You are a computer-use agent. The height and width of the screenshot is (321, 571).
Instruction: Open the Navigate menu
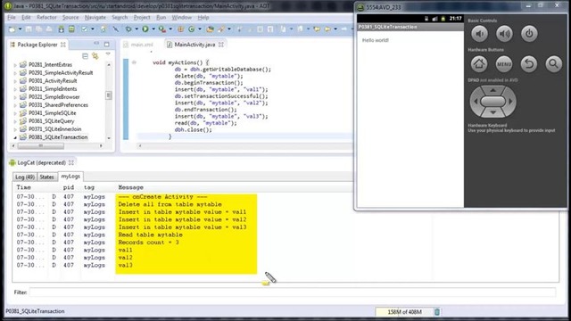tap(95, 18)
